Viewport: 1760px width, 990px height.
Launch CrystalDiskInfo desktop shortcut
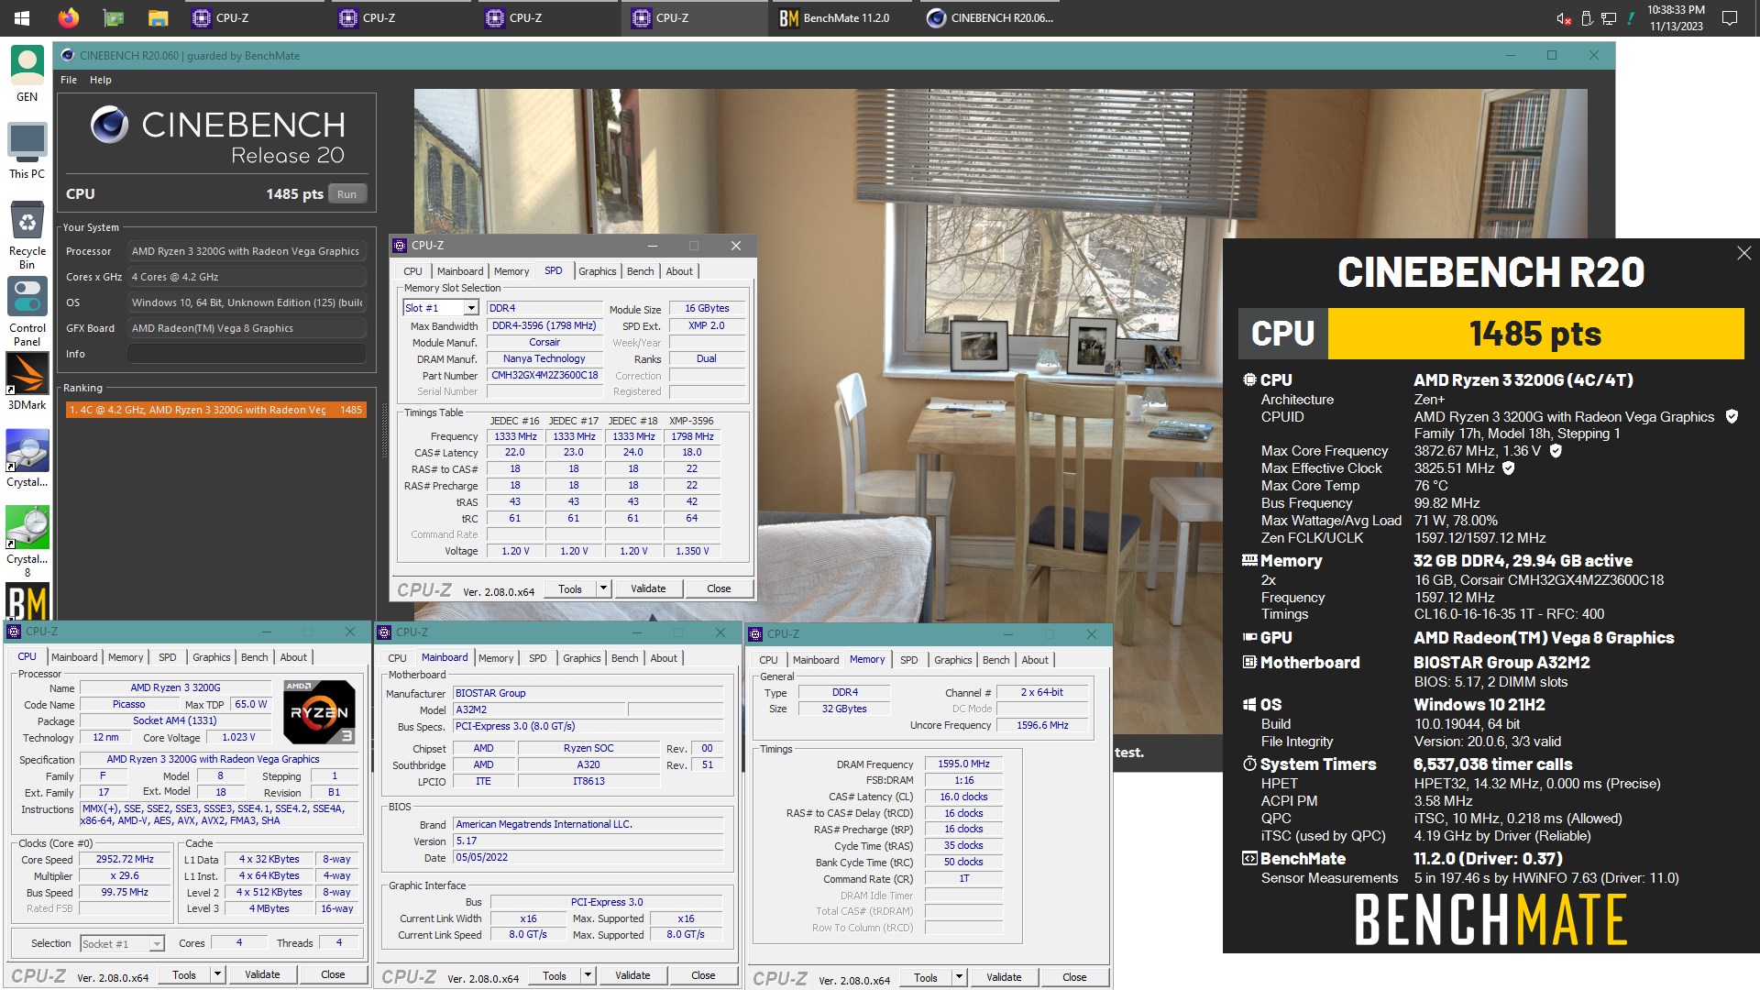[27, 459]
